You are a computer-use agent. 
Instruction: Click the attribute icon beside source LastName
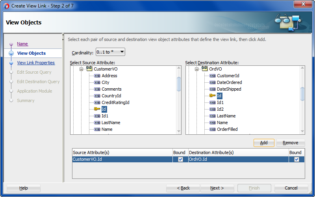(x=97, y=123)
